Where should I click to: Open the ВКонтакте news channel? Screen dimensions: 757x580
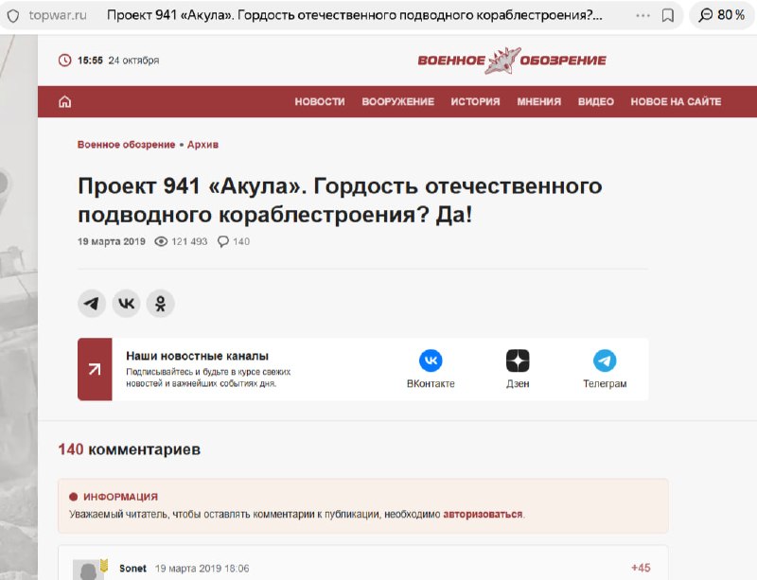tap(431, 369)
